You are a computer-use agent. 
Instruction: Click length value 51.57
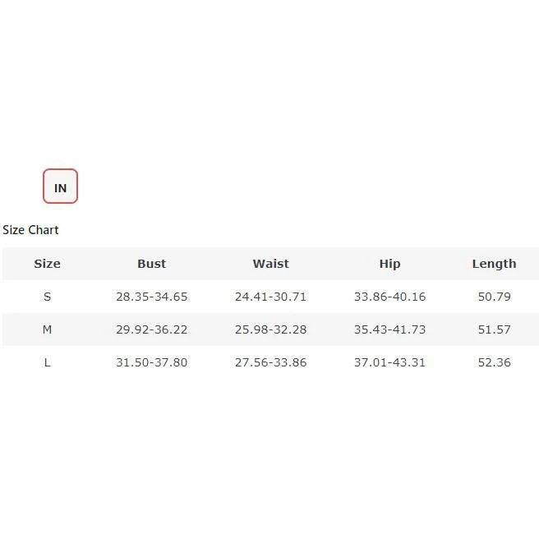(495, 329)
